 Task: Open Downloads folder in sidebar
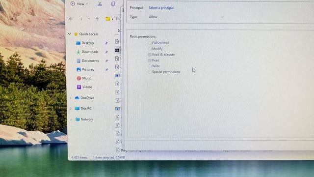point(90,52)
